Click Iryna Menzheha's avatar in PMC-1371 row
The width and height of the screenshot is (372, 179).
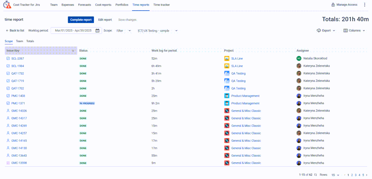[x=299, y=103]
